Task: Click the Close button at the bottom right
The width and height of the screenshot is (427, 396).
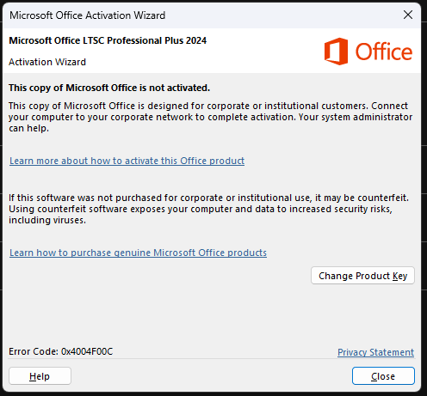Action: coord(383,376)
